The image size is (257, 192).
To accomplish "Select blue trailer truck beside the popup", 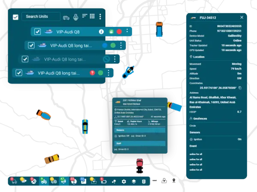I will click(x=175, y=106).
